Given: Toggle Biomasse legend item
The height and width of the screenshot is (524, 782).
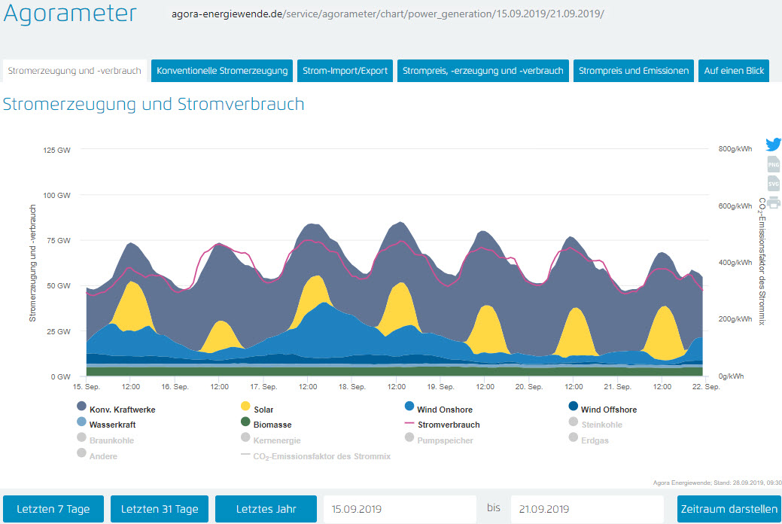Looking at the screenshot, I should [x=272, y=425].
